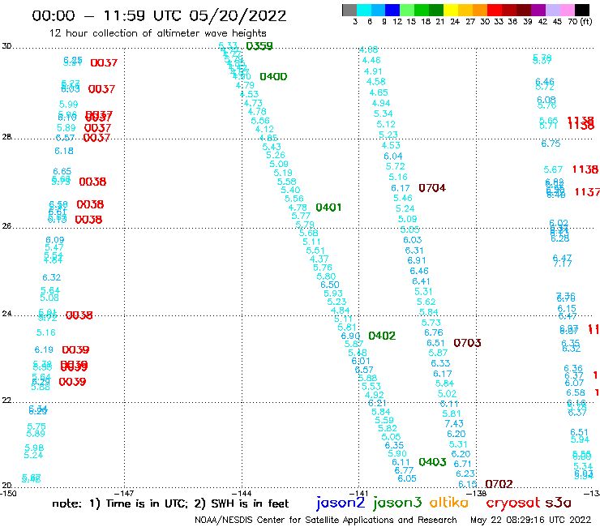
Task: Click the latitude axis label "22"
Action: pyautogui.click(x=6, y=400)
